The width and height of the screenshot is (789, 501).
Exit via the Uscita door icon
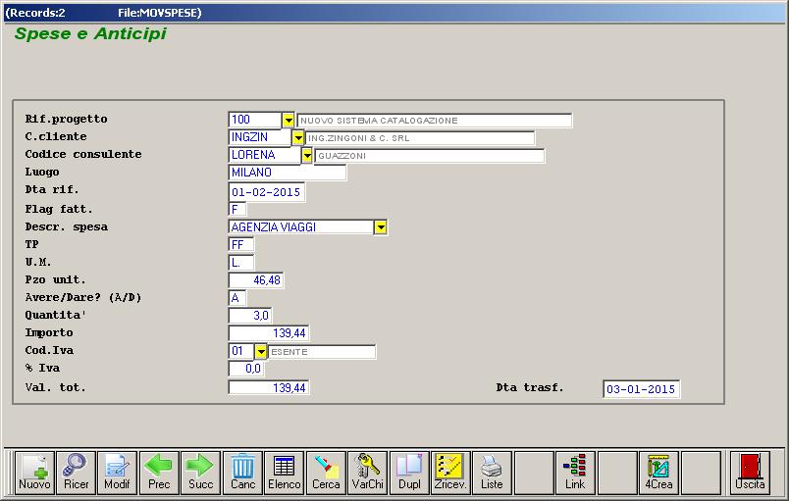click(750, 473)
